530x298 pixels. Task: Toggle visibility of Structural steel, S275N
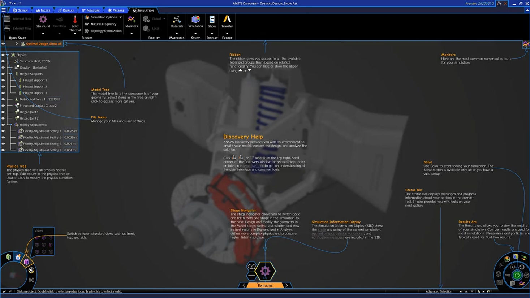(x=3, y=61)
